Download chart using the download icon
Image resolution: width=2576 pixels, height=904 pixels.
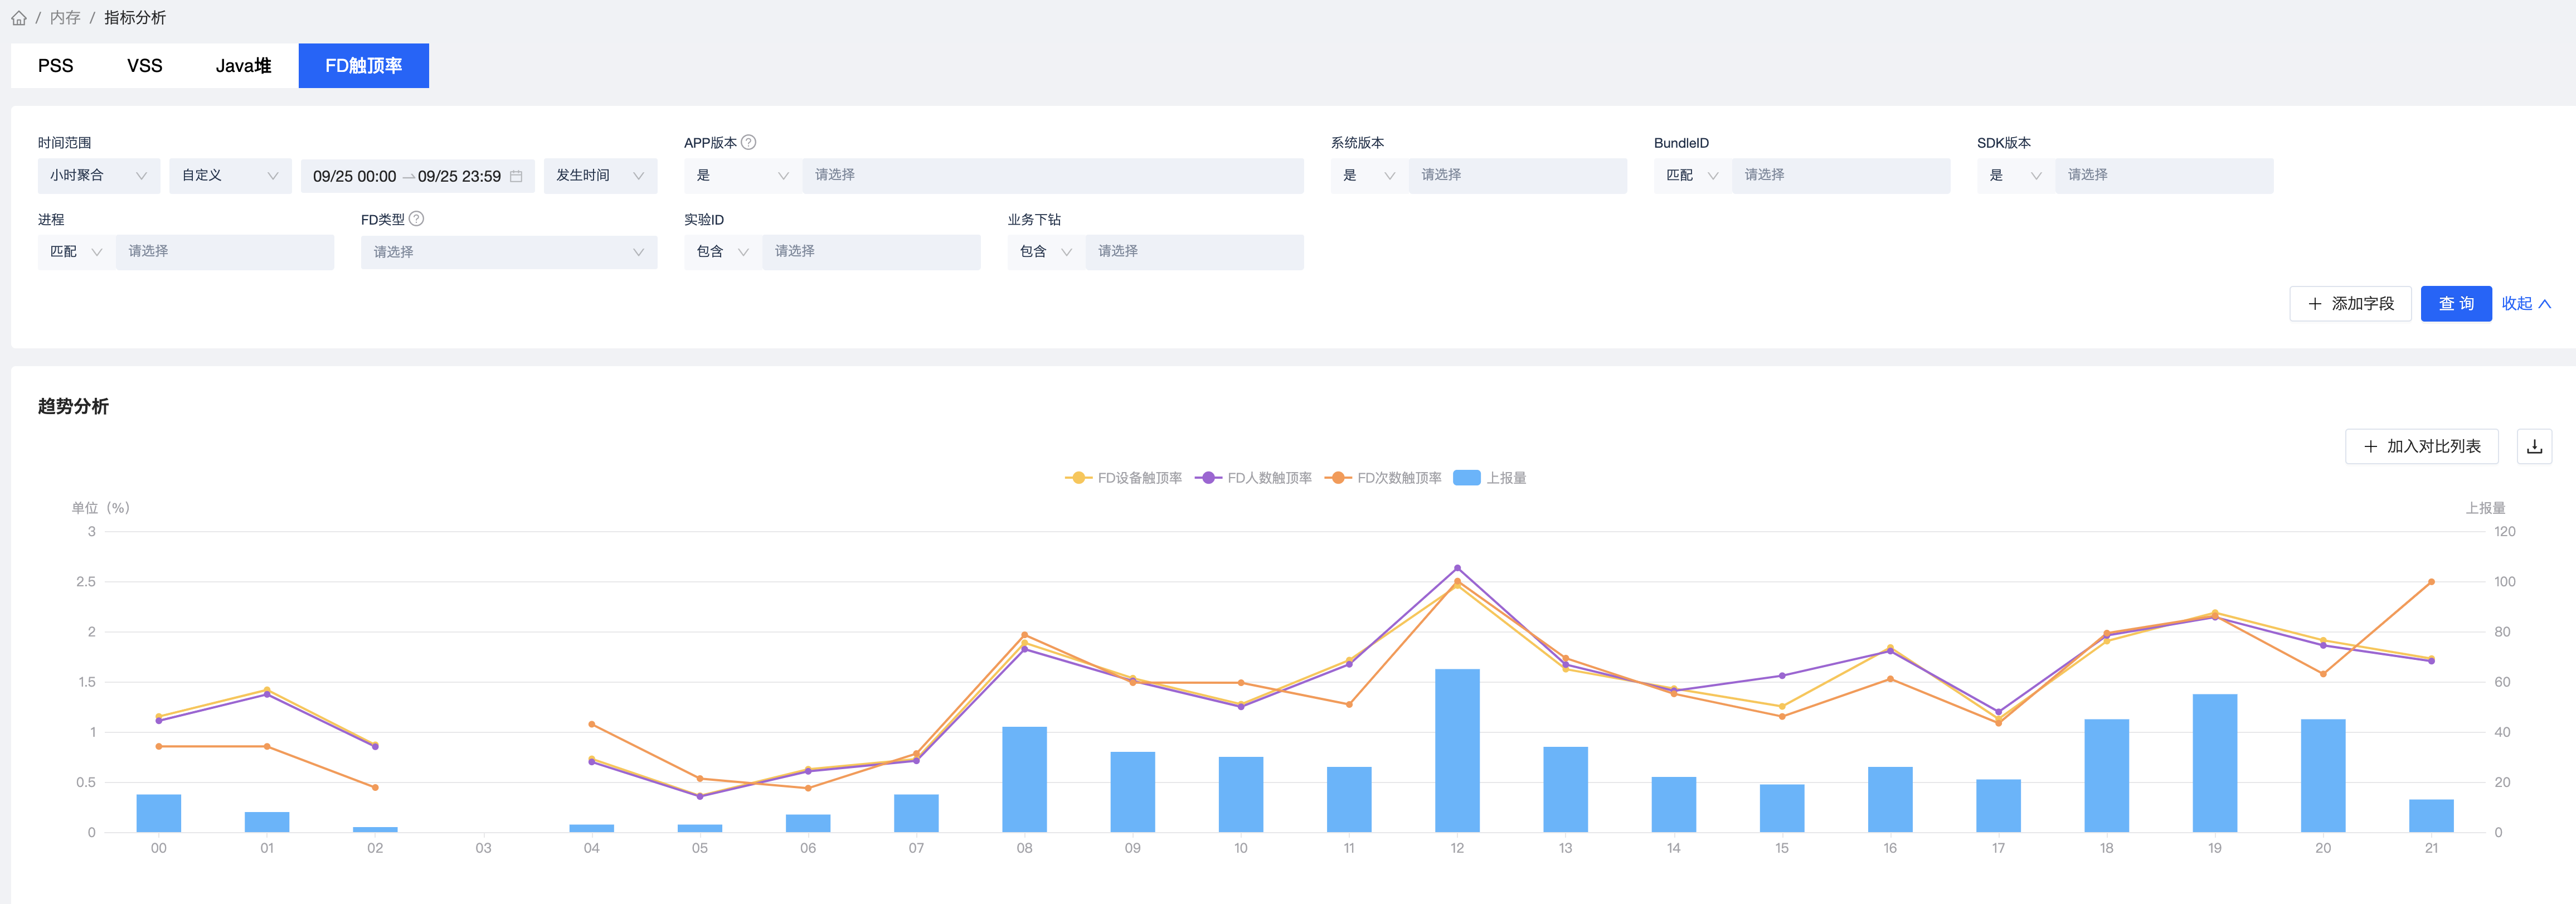2534,446
